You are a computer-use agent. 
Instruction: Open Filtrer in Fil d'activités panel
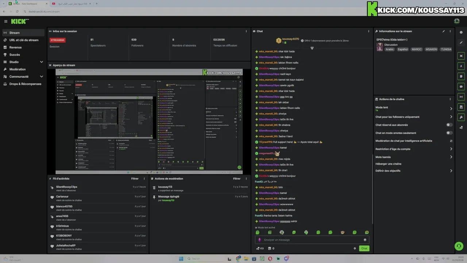135,179
